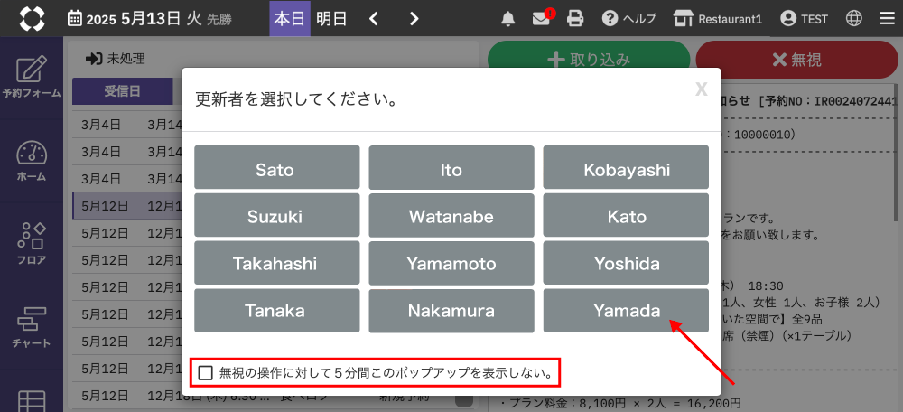Viewport: 903px width, 412px height.
Task: Click the Tanaka button
Action: tap(277, 311)
